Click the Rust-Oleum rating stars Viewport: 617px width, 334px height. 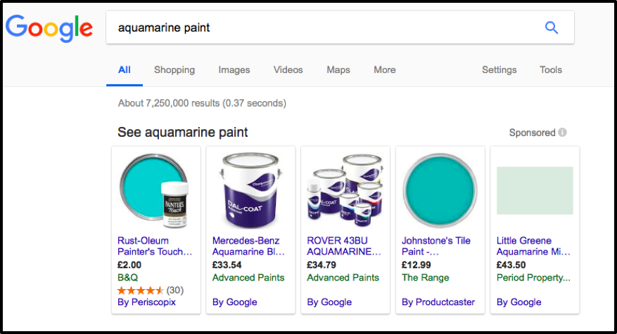141,290
